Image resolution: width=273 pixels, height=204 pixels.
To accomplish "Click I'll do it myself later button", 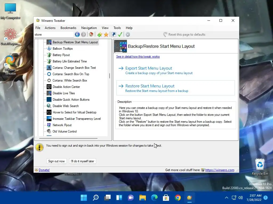I will 83,161.
